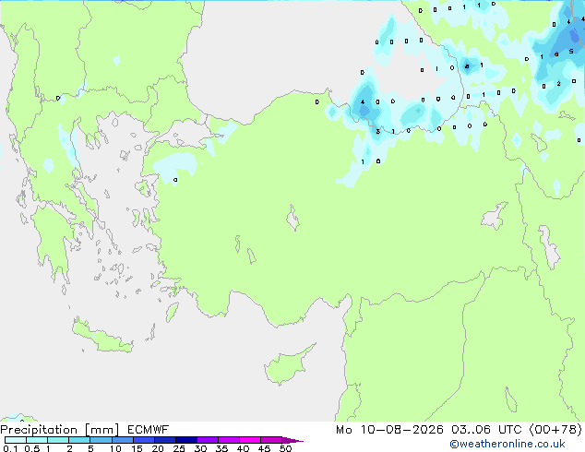This screenshot has width=585, height=452.
Task: Click the above-50 mm arrow tip of legend
Action: click(x=292, y=440)
